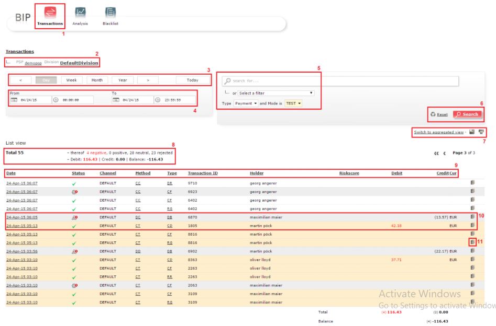Click the Transactions heading link above the PSP line
The height and width of the screenshot is (326, 496).
19,51
